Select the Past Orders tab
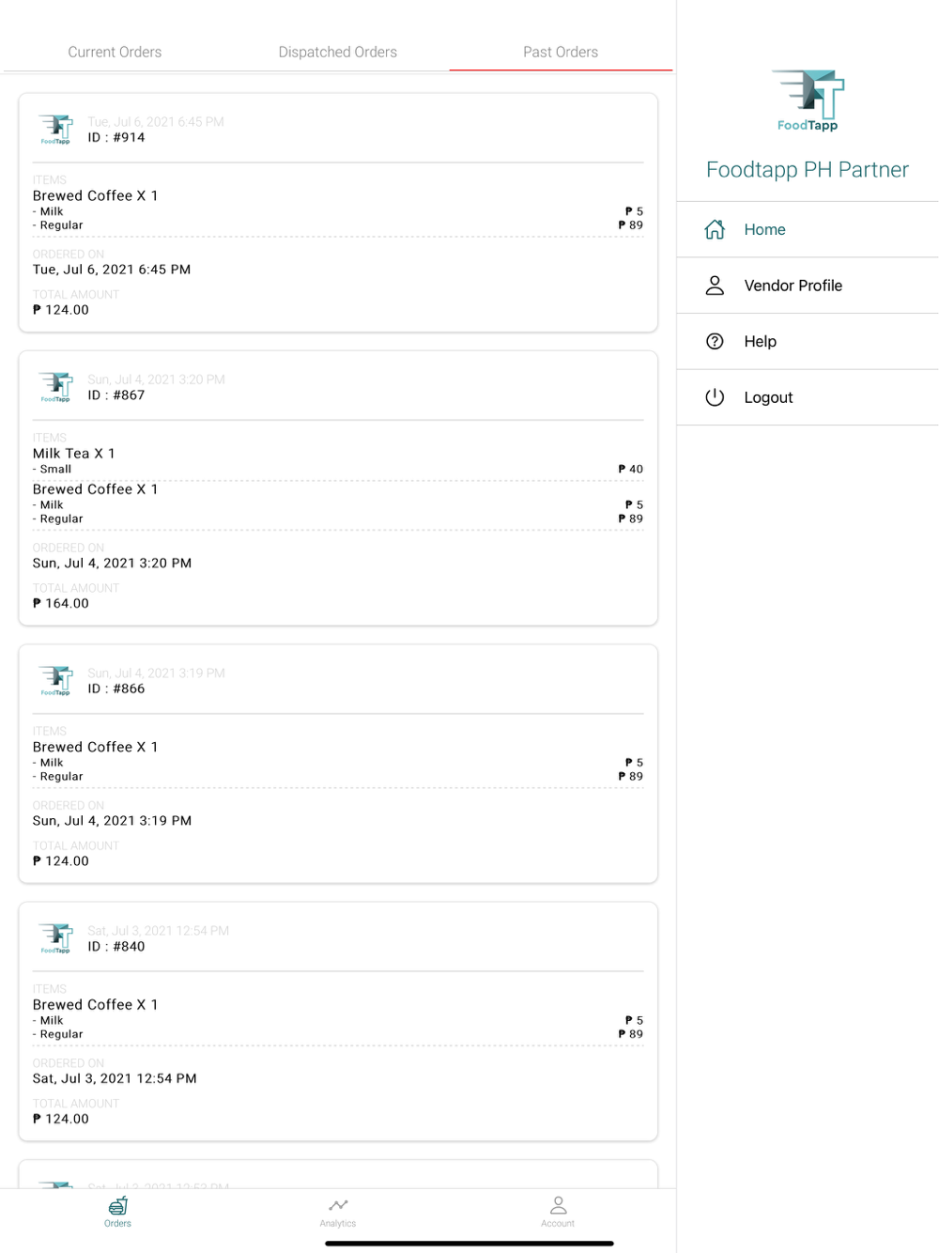Viewport: 939px width, 1253px height. (x=561, y=53)
